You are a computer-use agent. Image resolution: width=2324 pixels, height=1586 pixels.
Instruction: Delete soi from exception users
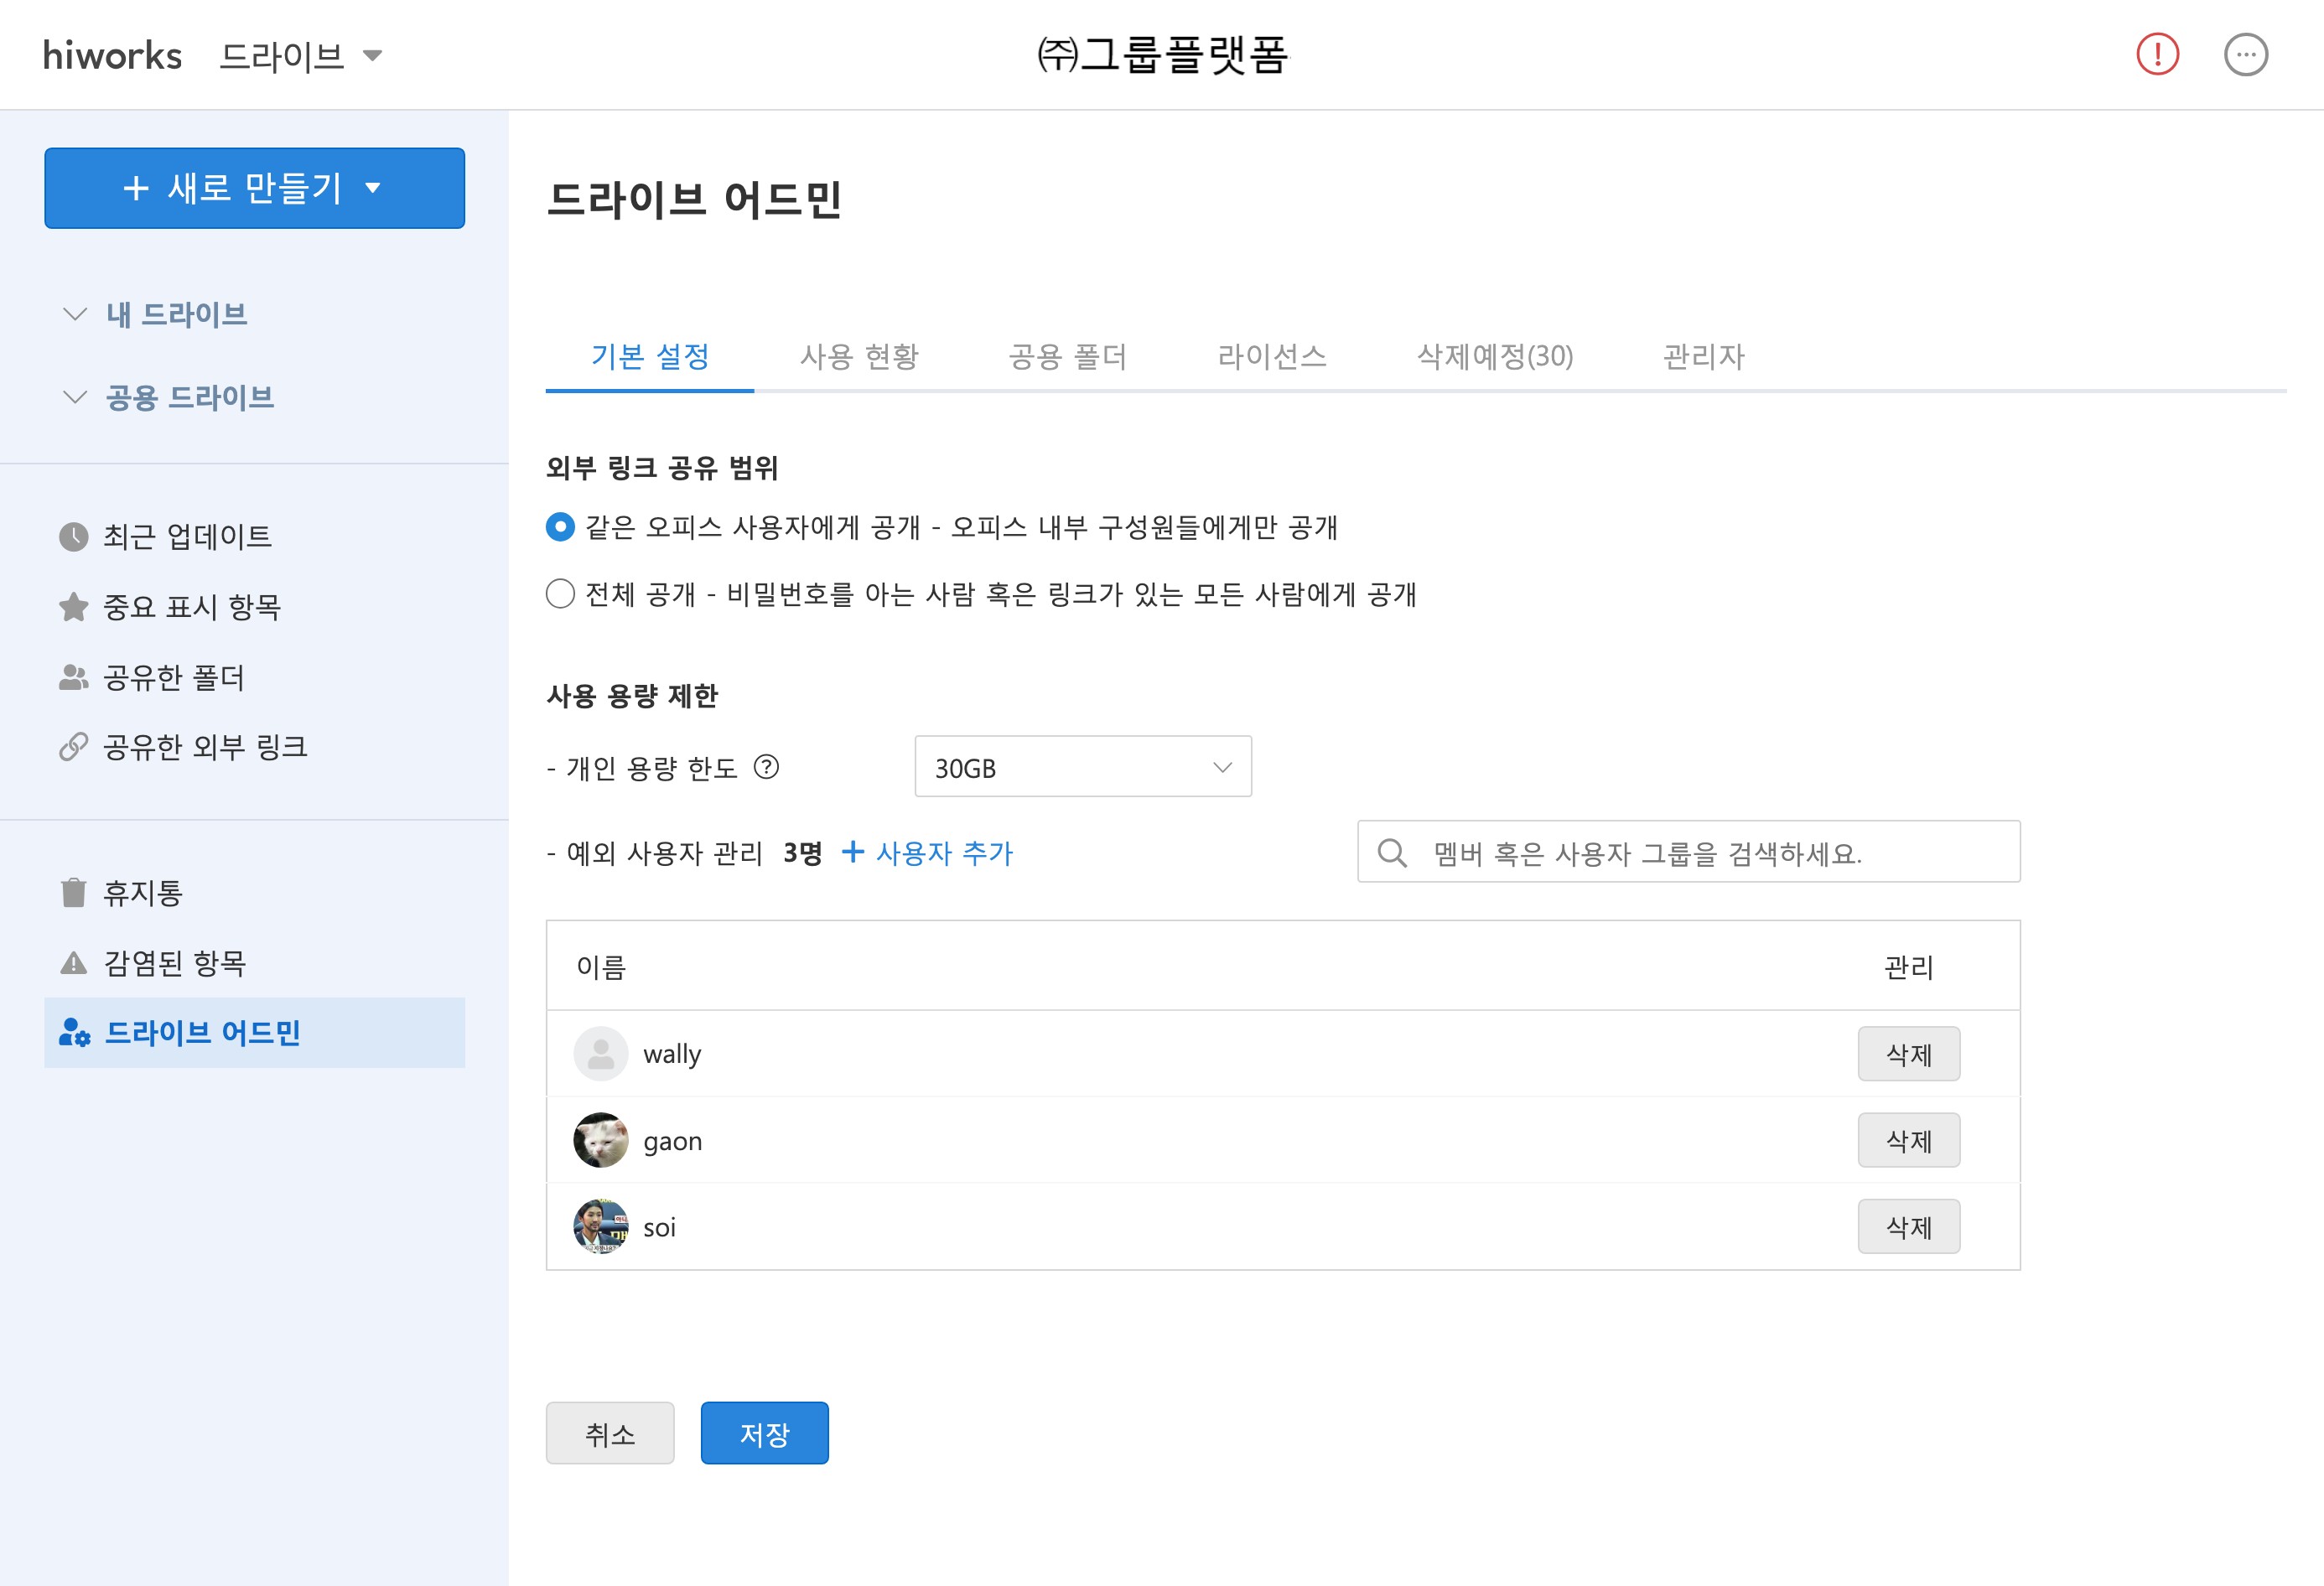(x=1908, y=1227)
